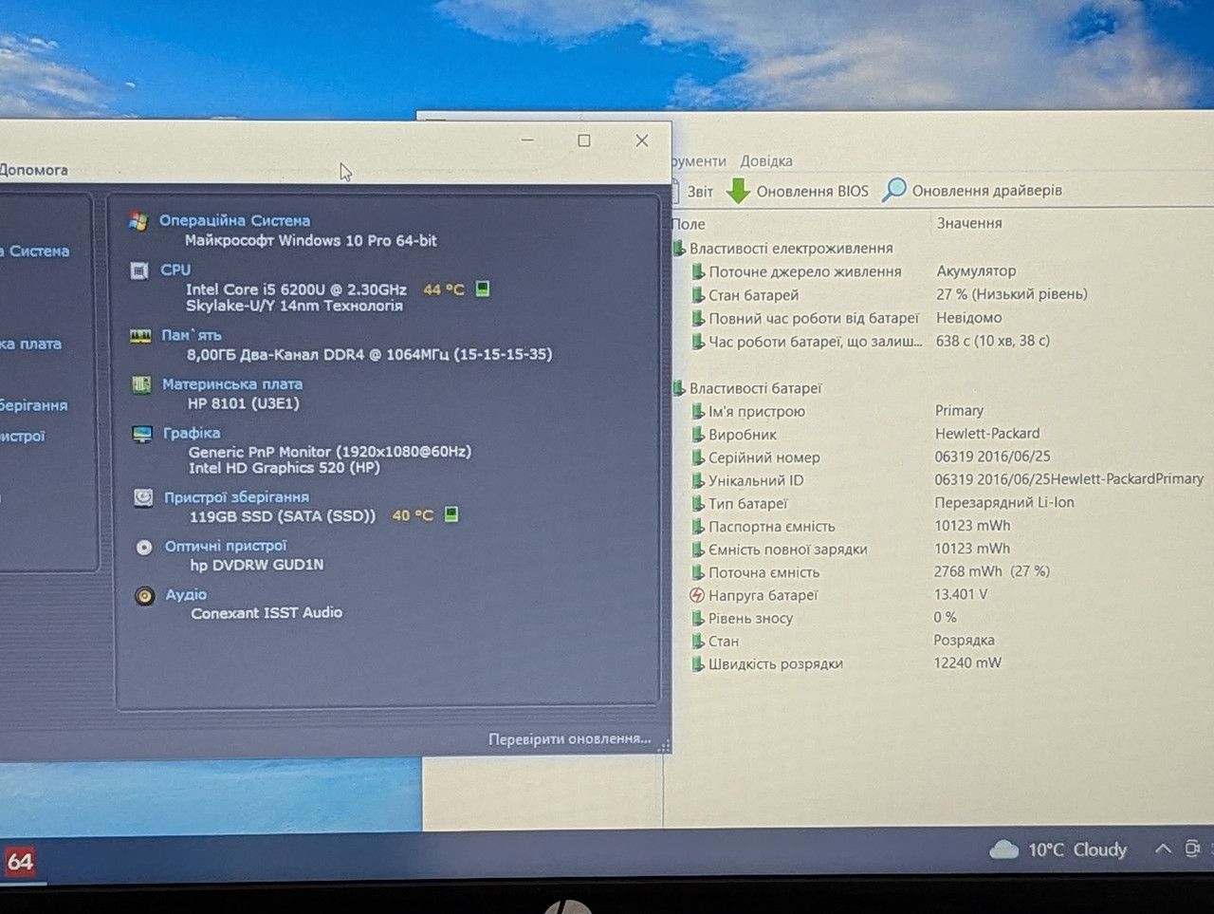This screenshot has width=1214, height=914.
Task: Click the icon beside Стан батарей
Action: tap(698, 295)
